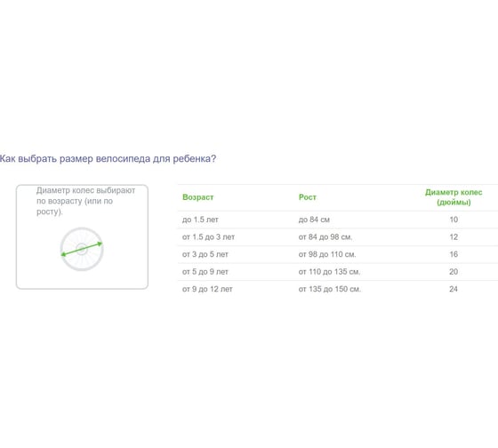Click wheel diameter value 16
The width and height of the screenshot is (498, 448).
point(454,254)
